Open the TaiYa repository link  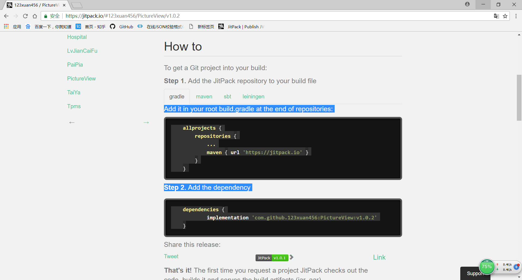coord(74,92)
